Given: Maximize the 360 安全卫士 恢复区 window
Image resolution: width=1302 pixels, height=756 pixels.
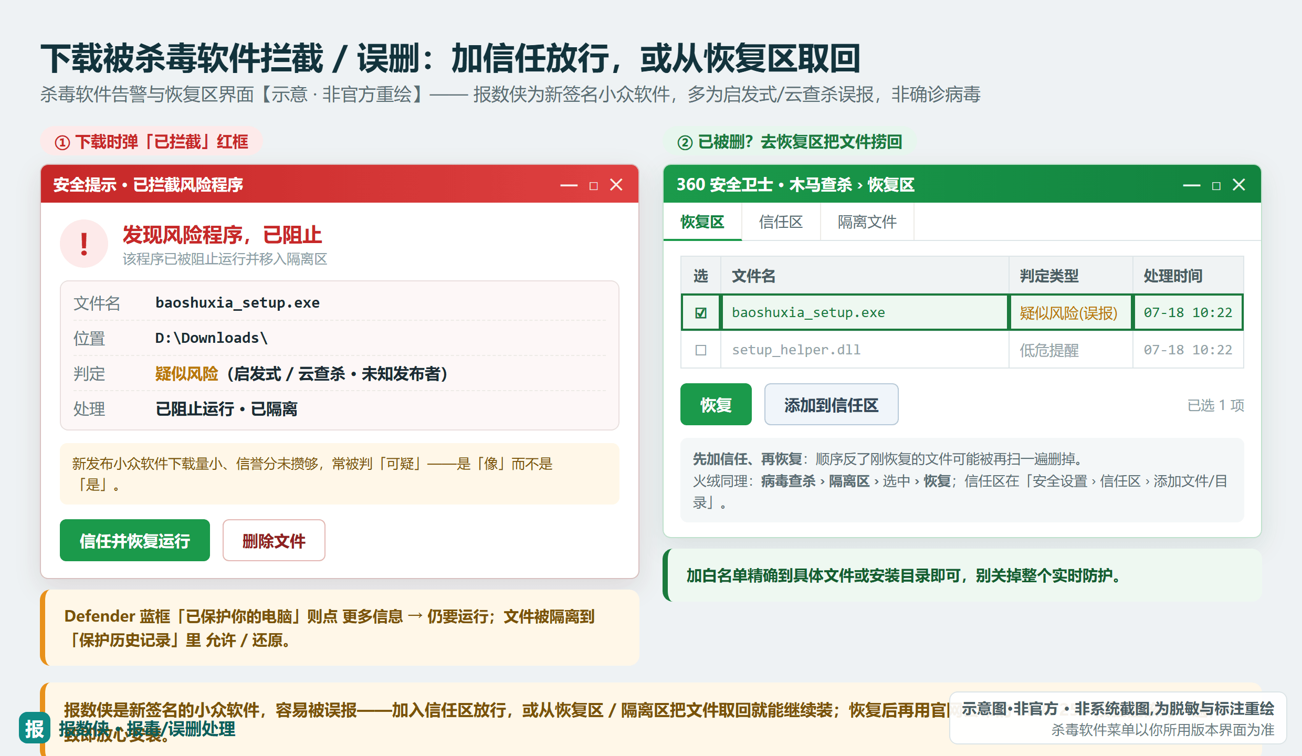Looking at the screenshot, I should pos(1216,186).
